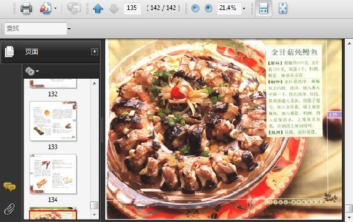Click the page number field showing 135
The height and width of the screenshot is (222, 353).
(x=132, y=8)
